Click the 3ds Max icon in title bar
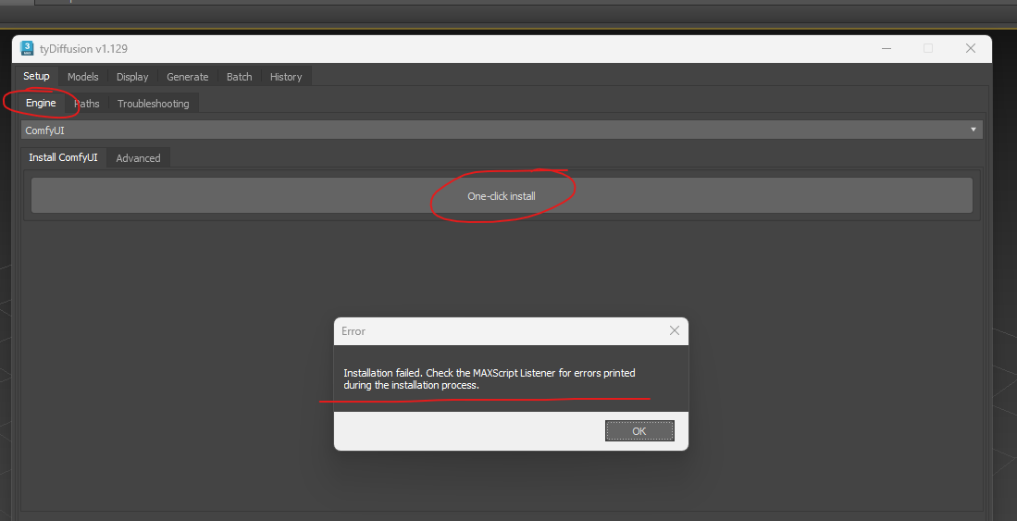1017x521 pixels. pyautogui.click(x=27, y=49)
